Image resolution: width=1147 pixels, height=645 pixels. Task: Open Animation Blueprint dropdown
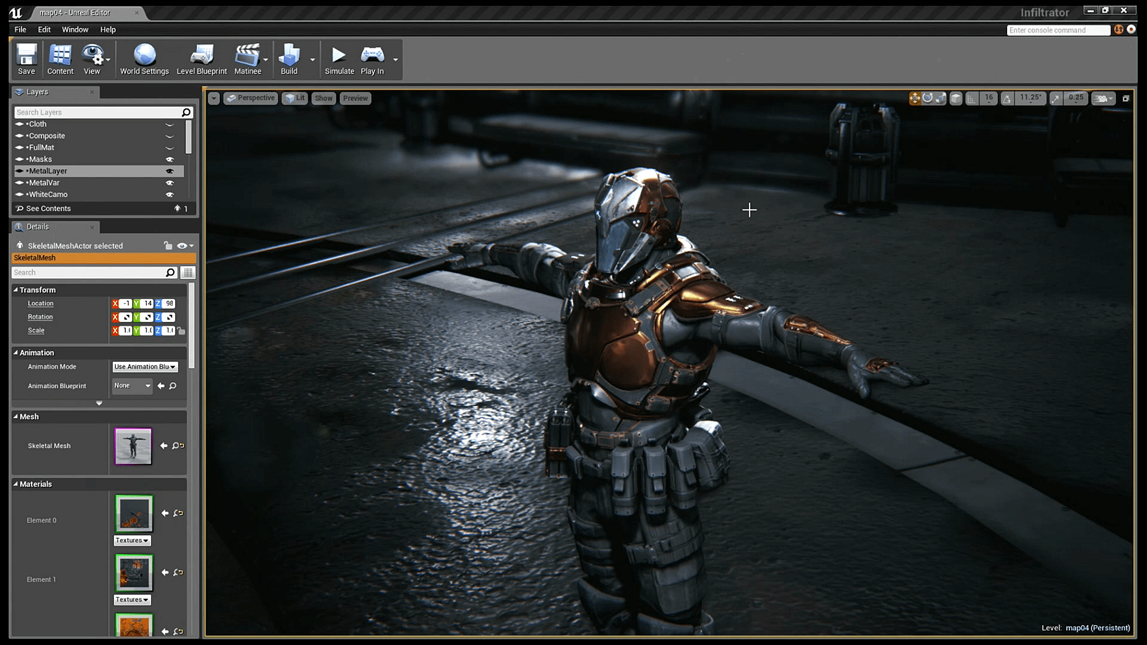point(131,385)
